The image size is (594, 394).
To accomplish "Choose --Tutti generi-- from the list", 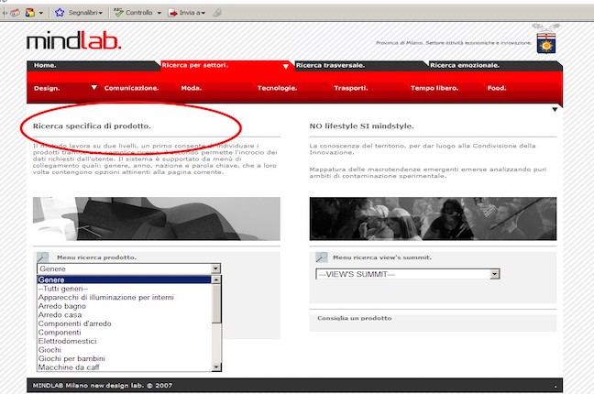I will (x=125, y=289).
